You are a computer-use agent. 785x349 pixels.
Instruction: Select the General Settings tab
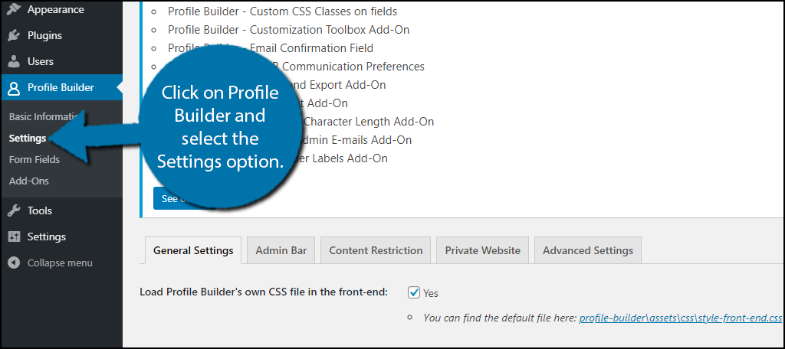pyautogui.click(x=193, y=250)
